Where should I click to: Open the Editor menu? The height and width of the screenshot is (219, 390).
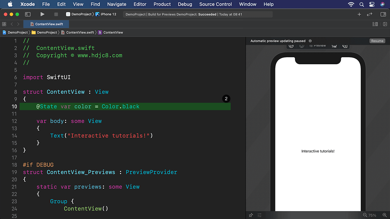pos(140,4)
